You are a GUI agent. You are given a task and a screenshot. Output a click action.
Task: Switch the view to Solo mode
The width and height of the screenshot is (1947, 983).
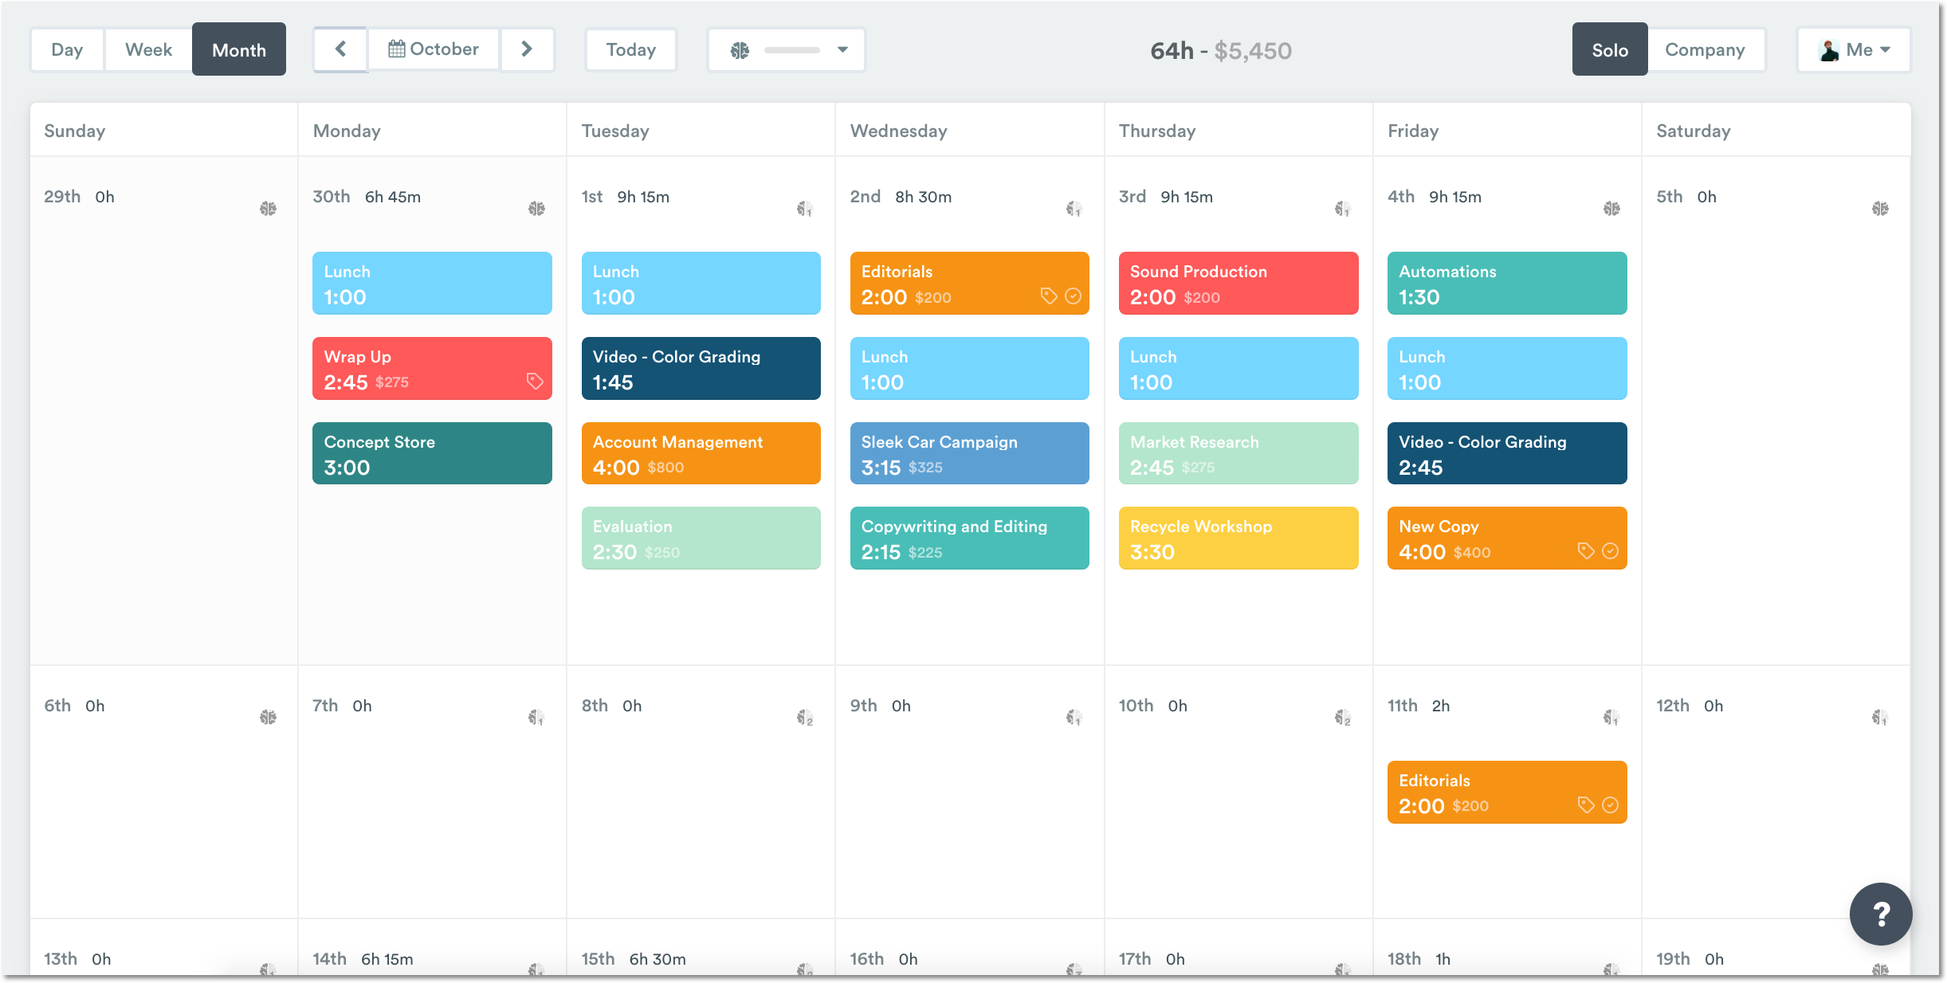(x=1609, y=49)
